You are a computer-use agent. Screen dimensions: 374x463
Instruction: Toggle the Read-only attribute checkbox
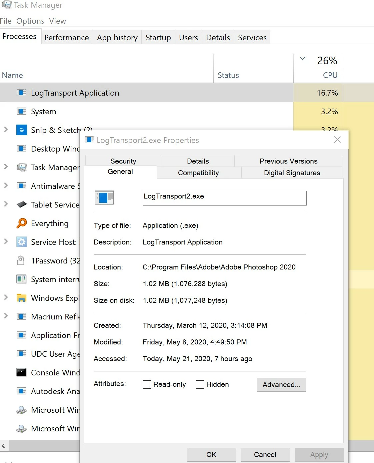(147, 384)
